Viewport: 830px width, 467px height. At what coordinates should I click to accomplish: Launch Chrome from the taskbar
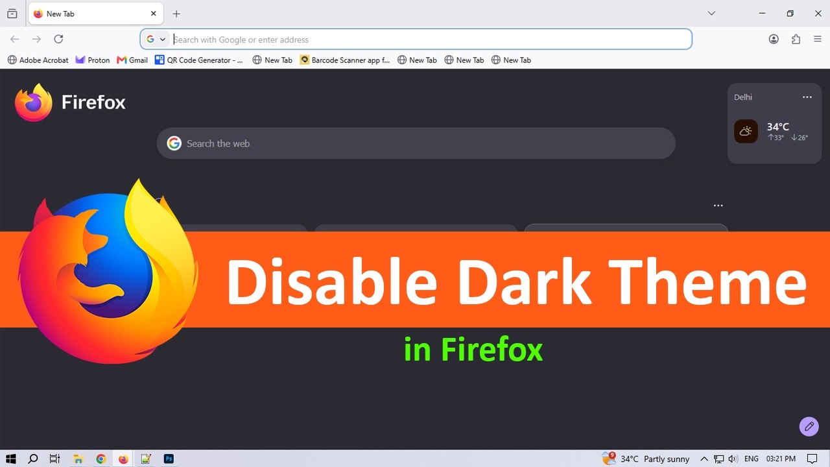tap(101, 459)
